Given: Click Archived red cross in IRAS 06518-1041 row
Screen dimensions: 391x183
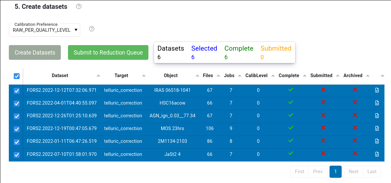Looking at the screenshot, I should (355, 90).
